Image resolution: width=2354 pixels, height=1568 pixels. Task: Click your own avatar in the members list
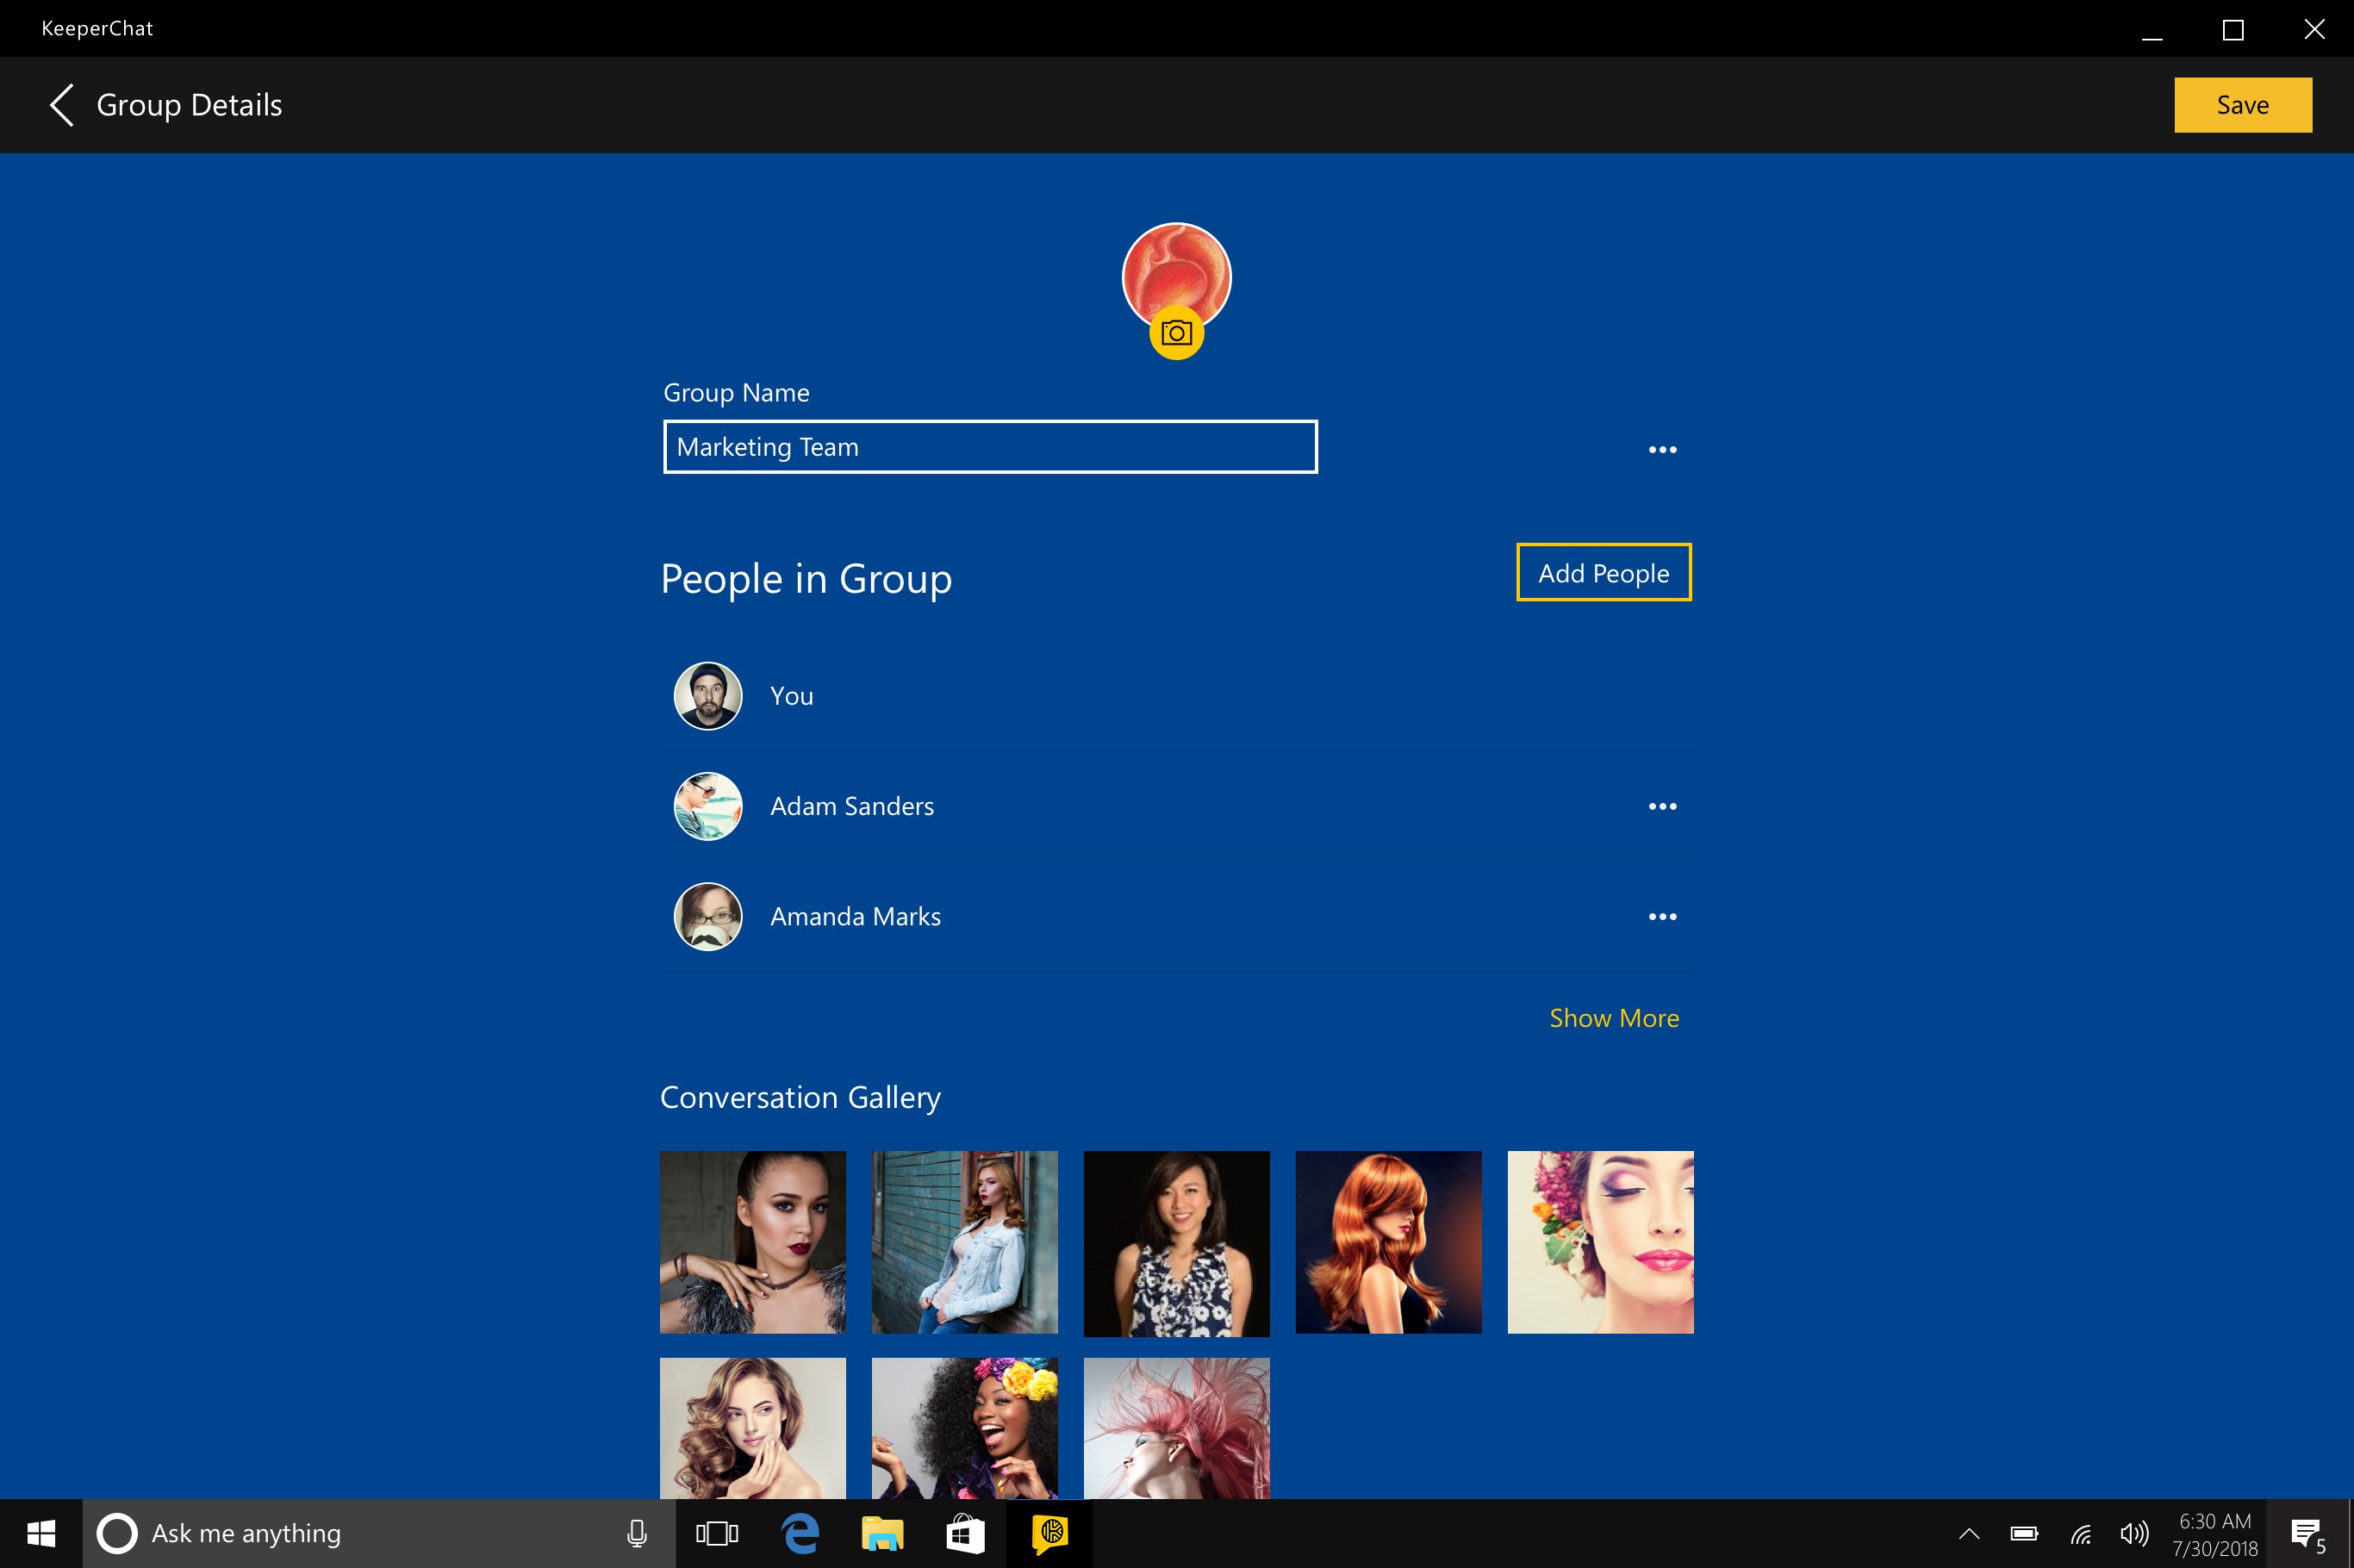pyautogui.click(x=707, y=695)
